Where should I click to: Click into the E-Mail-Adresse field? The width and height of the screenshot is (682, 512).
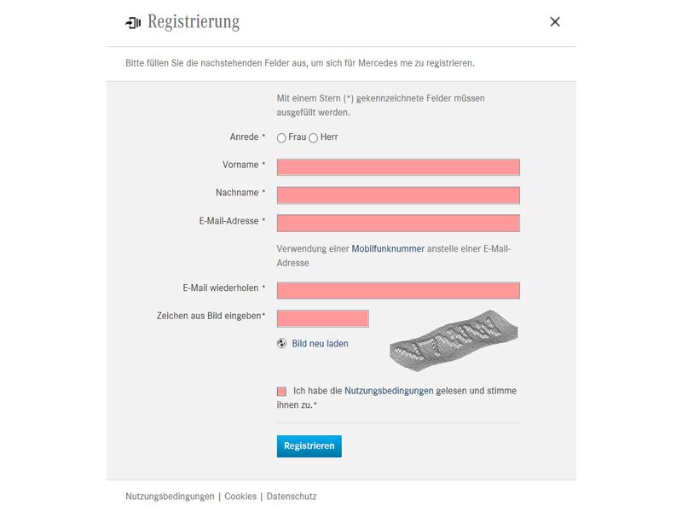point(398,224)
